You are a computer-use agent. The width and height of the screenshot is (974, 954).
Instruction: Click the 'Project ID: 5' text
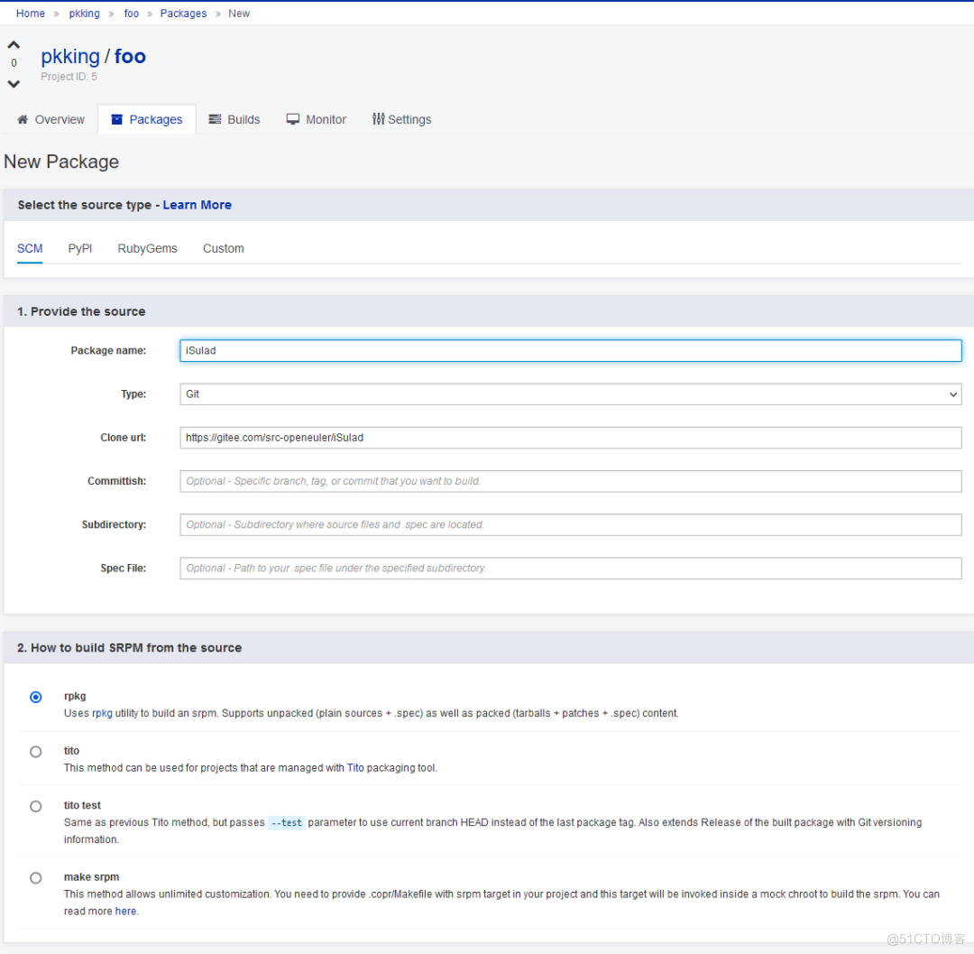(x=69, y=77)
